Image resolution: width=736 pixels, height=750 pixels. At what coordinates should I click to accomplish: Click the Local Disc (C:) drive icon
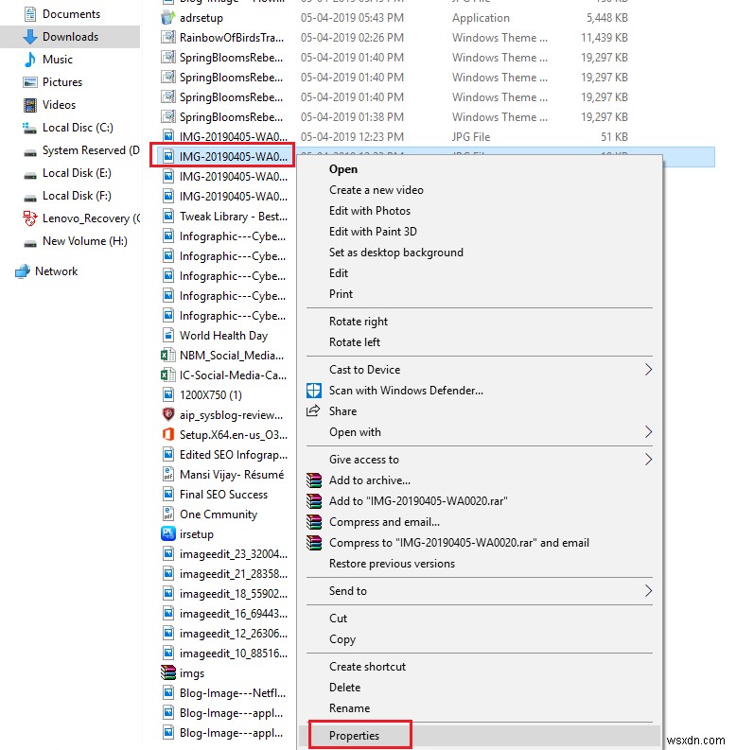click(x=29, y=128)
